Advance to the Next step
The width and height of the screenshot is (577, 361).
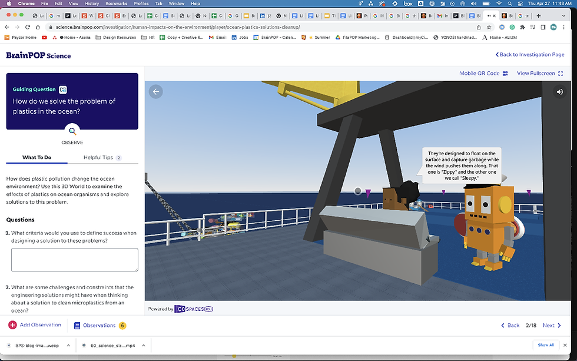(552, 325)
